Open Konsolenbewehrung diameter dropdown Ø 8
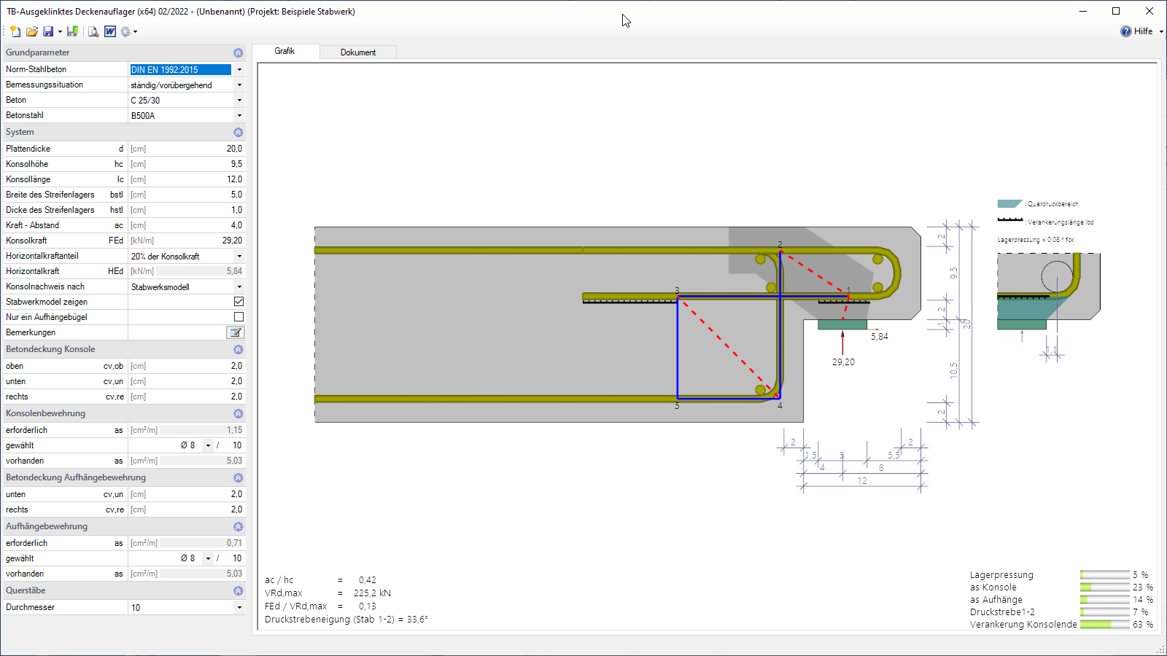 [x=208, y=445]
